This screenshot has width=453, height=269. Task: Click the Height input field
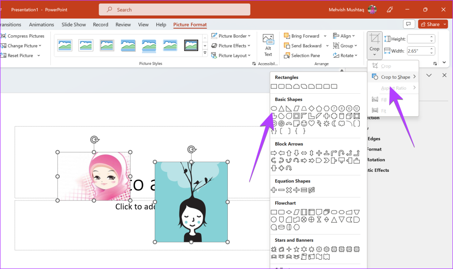(x=418, y=39)
